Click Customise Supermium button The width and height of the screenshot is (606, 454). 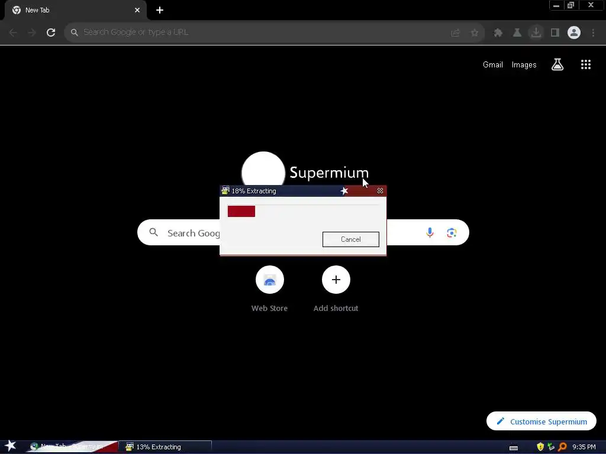[x=541, y=421]
